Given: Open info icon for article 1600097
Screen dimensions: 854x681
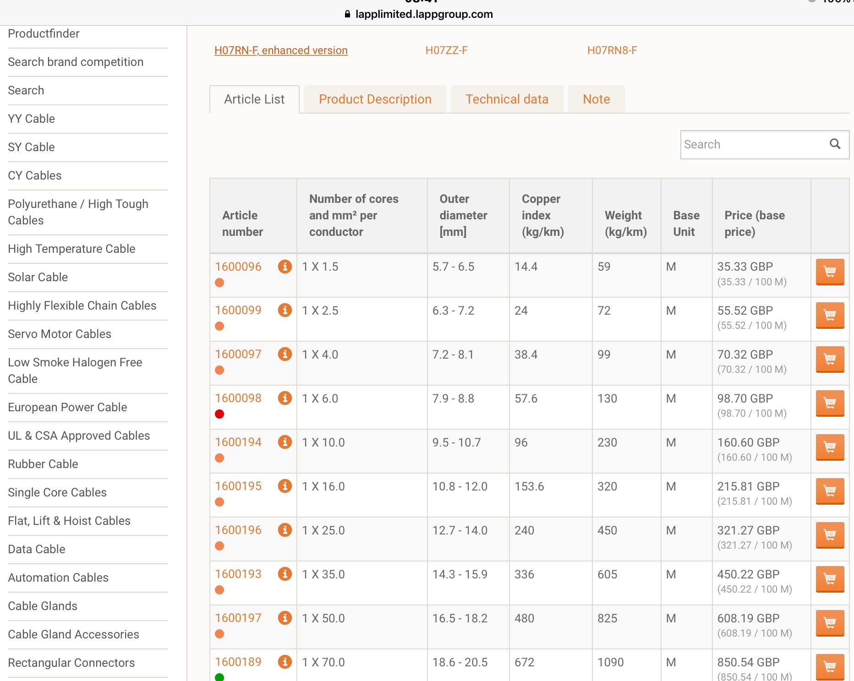Looking at the screenshot, I should coord(285,354).
